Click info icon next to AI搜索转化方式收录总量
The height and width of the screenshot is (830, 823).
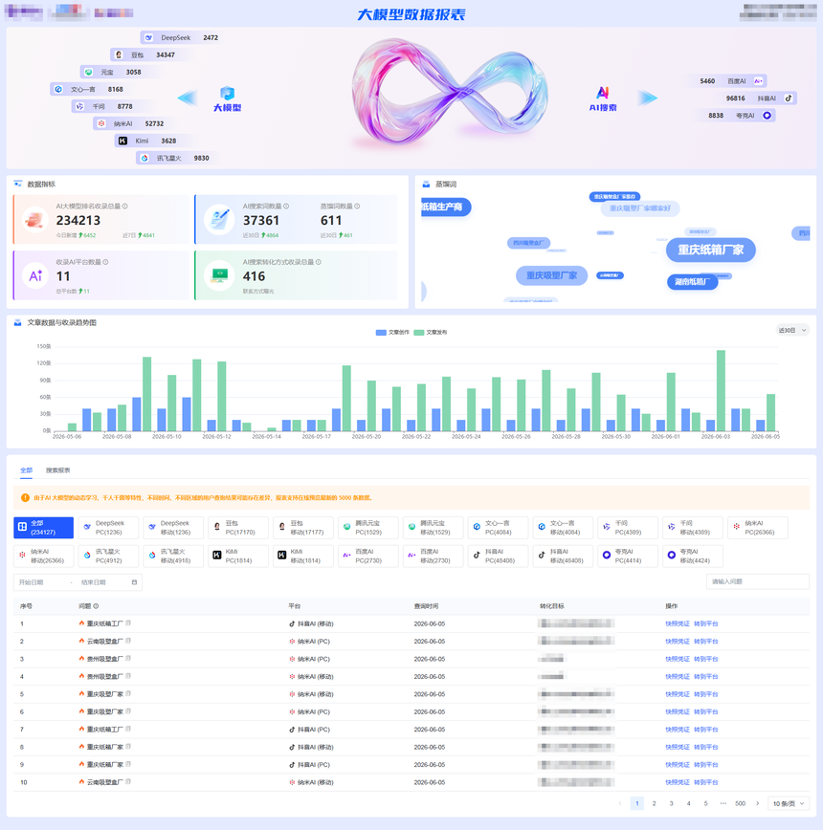pyautogui.click(x=319, y=262)
